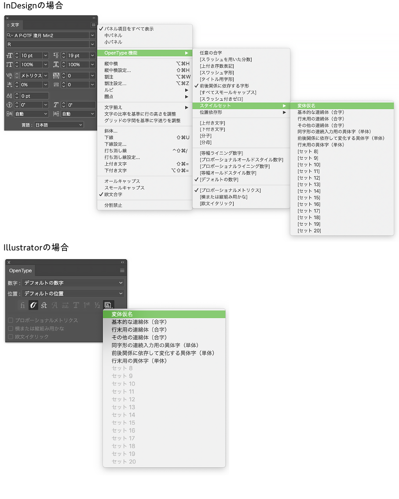
Task: Click the tsume (character squeeze) icon
Action: (10, 84)
